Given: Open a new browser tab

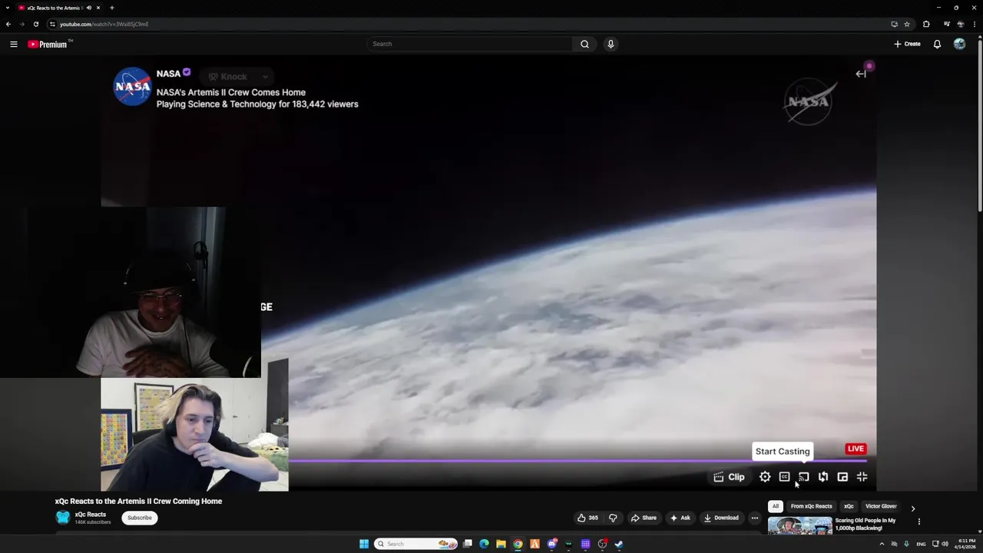Looking at the screenshot, I should 112,8.
